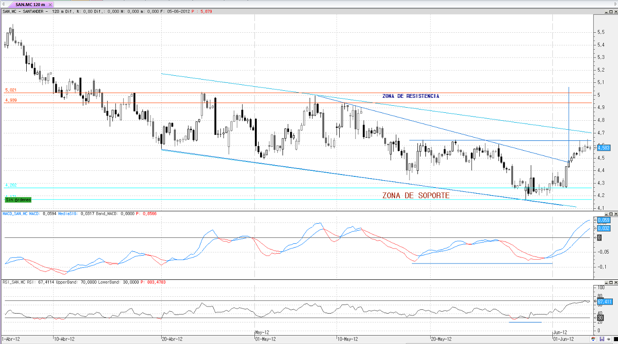Click the '01-May-12' date label
The image size is (618, 344).
(x=266, y=338)
